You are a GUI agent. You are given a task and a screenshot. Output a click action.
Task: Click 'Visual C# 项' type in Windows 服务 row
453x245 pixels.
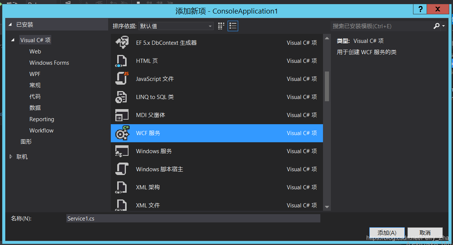[301, 151]
